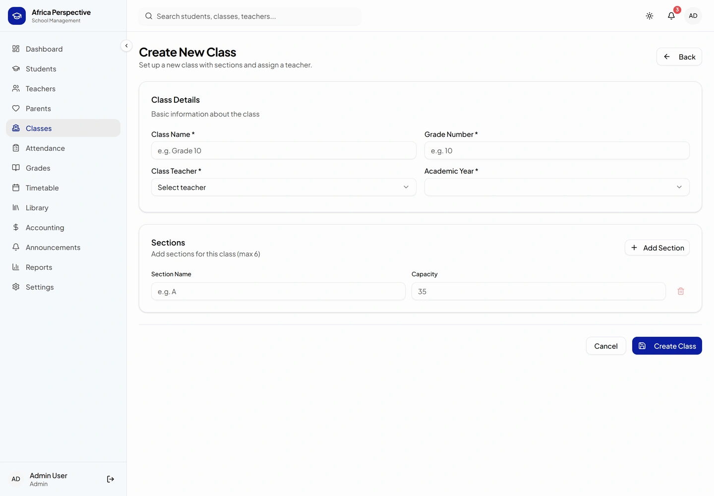The height and width of the screenshot is (496, 714).
Task: Open Settings in the sidebar
Action: pos(63,287)
